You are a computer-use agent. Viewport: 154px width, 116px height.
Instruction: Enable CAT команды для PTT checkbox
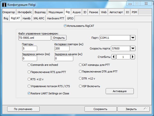(x=80, y=65)
